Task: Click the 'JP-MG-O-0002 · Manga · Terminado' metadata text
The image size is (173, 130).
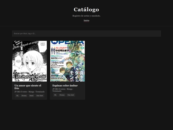Action: [x=63, y=90]
